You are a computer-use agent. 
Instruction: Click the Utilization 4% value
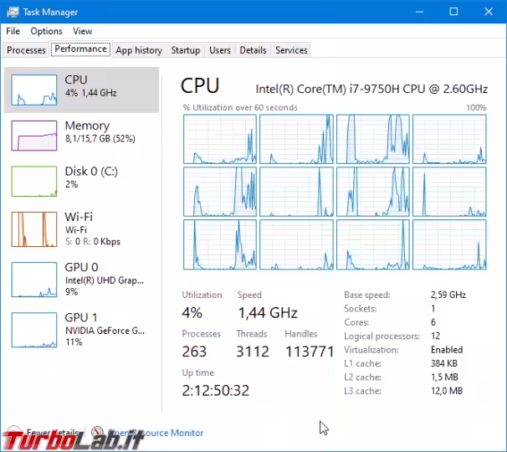[x=192, y=313]
